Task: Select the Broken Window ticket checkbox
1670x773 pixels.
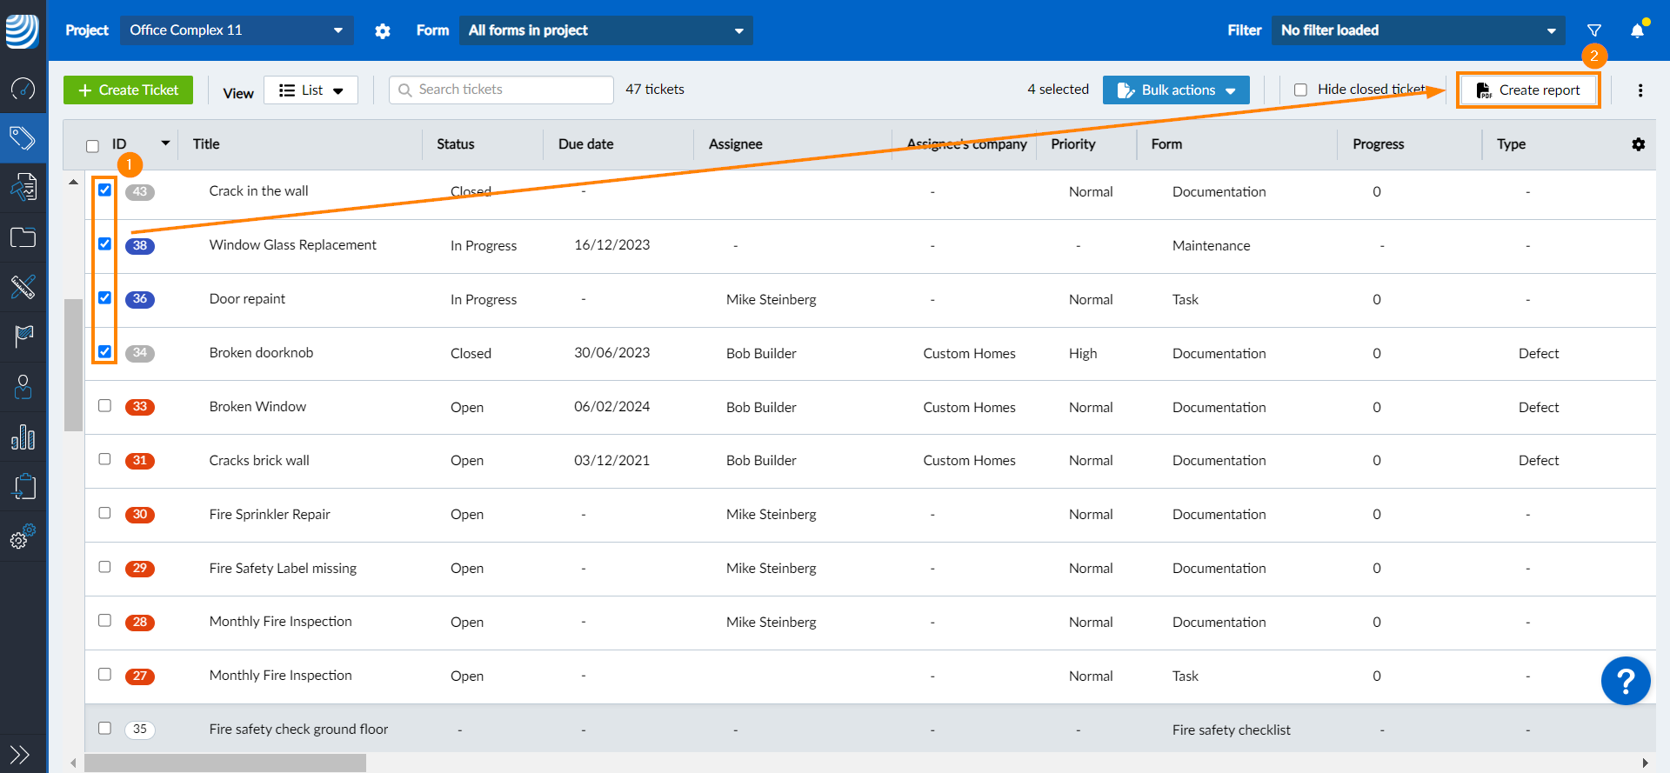Action: pos(104,405)
